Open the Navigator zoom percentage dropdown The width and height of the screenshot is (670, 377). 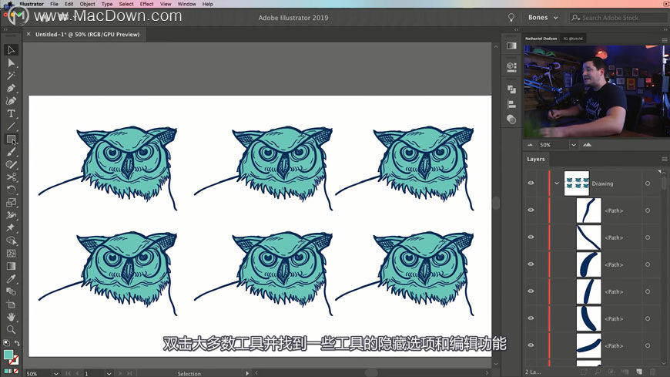click(x=574, y=145)
